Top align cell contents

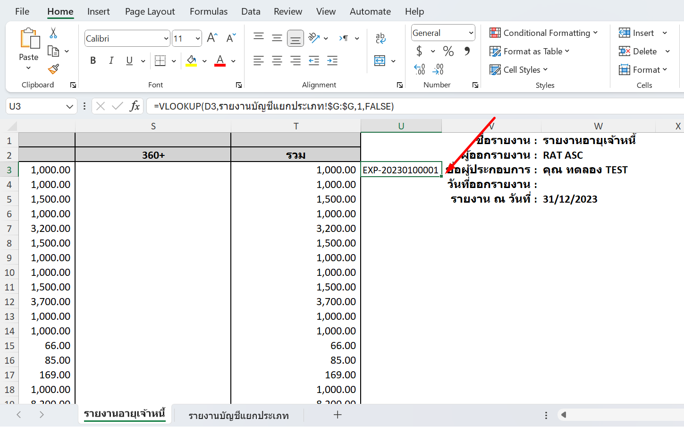(259, 37)
